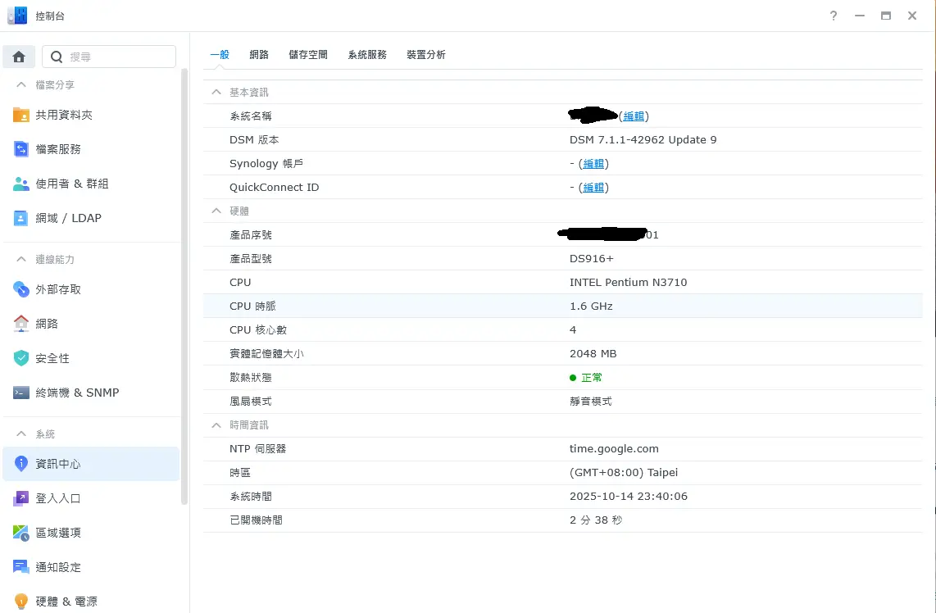Open the Terminal & SNMP (終端機 & SNMP) icon
Image resolution: width=936 pixels, height=613 pixels.
click(x=21, y=393)
